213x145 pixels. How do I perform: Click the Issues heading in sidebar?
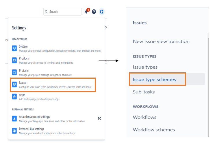140,23
